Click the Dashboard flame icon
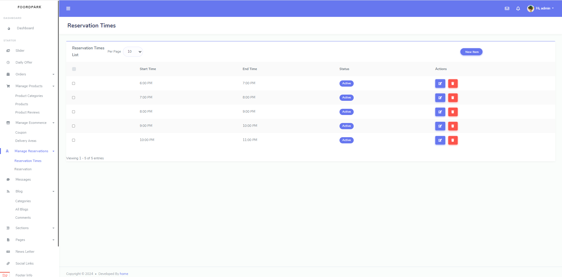The width and height of the screenshot is (562, 277). click(9, 28)
